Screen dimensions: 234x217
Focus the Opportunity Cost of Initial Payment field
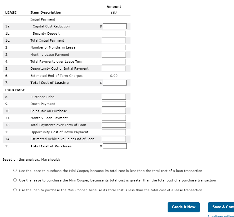click(114, 68)
